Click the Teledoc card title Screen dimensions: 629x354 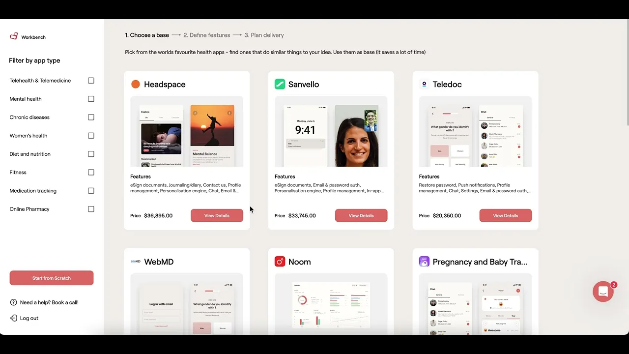point(447,85)
